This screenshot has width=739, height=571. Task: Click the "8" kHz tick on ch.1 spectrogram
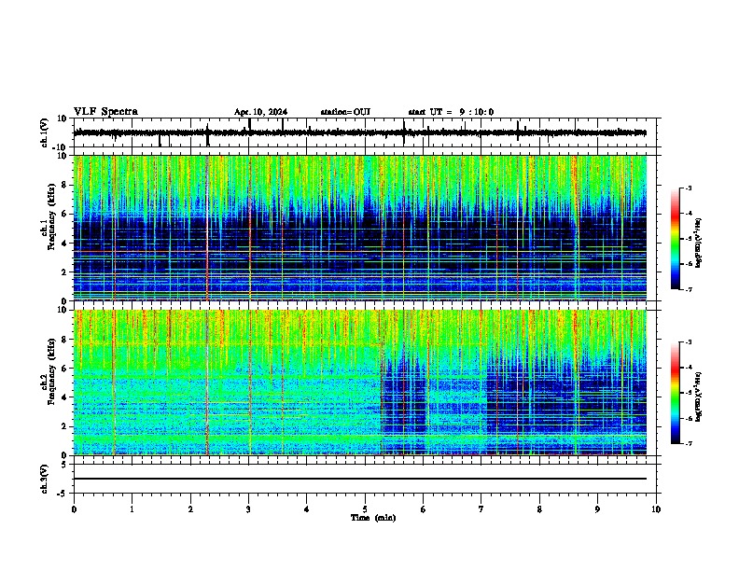tap(65, 185)
